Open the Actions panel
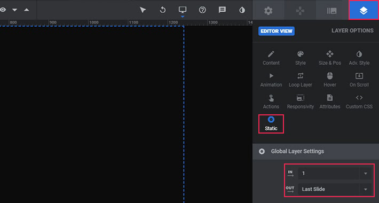The height and width of the screenshot is (203, 379). (271, 102)
